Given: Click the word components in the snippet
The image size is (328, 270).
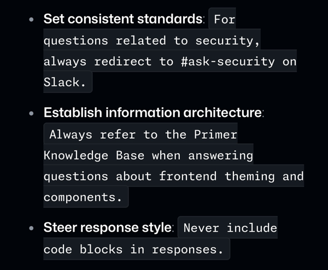Looking at the screenshot, I should (80, 197).
